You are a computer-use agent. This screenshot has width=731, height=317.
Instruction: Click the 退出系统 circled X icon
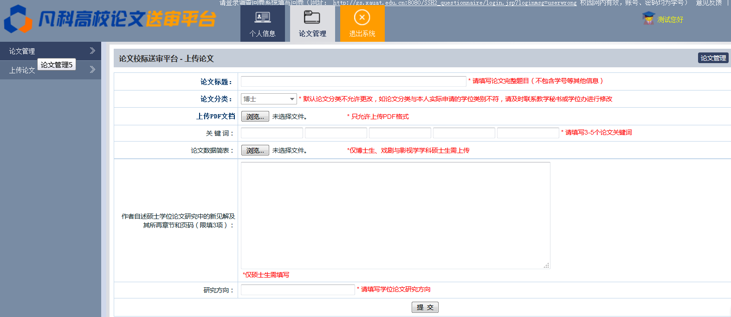362,18
